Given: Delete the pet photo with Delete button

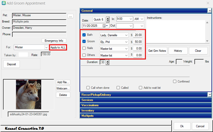Looking at the screenshot, I should pos(63,95).
